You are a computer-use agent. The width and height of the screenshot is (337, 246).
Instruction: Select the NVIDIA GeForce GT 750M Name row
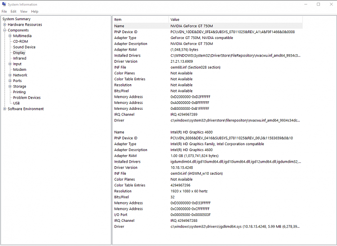click(208, 26)
